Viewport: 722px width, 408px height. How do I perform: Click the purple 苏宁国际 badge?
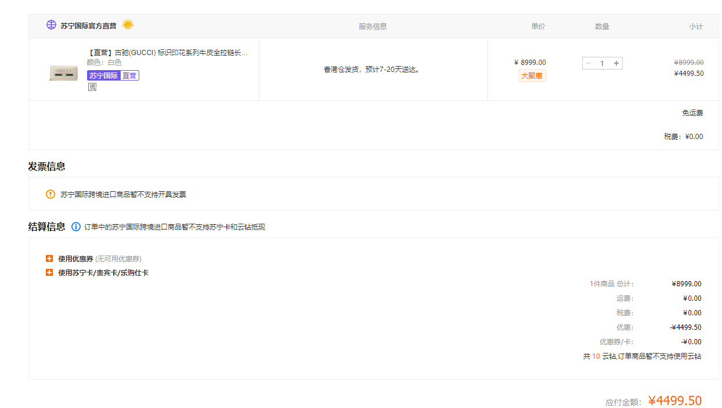[x=103, y=75]
